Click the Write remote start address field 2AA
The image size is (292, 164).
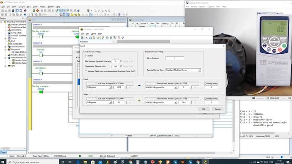click(x=183, y=102)
